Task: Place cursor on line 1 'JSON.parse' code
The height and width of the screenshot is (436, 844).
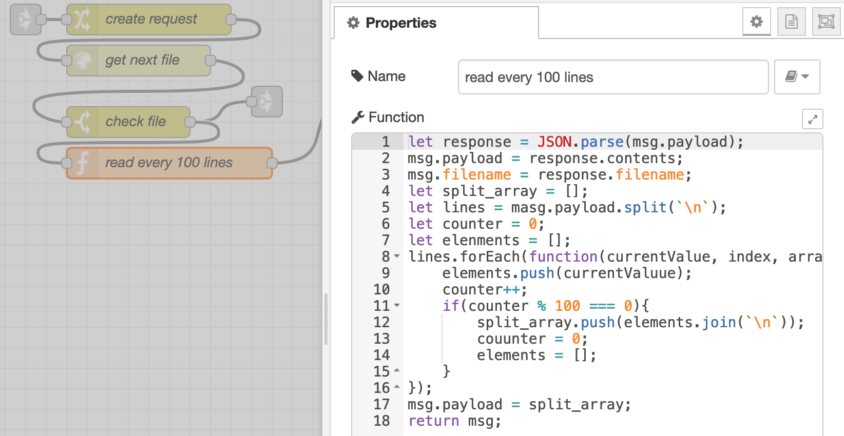Action: click(x=580, y=142)
